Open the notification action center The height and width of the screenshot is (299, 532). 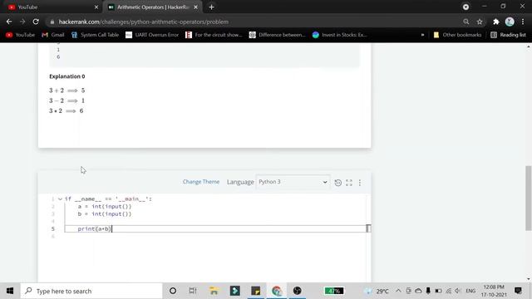[x=518, y=291]
